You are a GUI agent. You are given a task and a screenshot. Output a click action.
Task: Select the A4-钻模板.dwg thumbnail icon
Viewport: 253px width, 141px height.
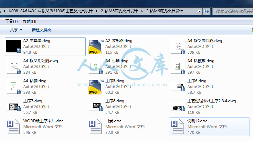(x=178, y=67)
